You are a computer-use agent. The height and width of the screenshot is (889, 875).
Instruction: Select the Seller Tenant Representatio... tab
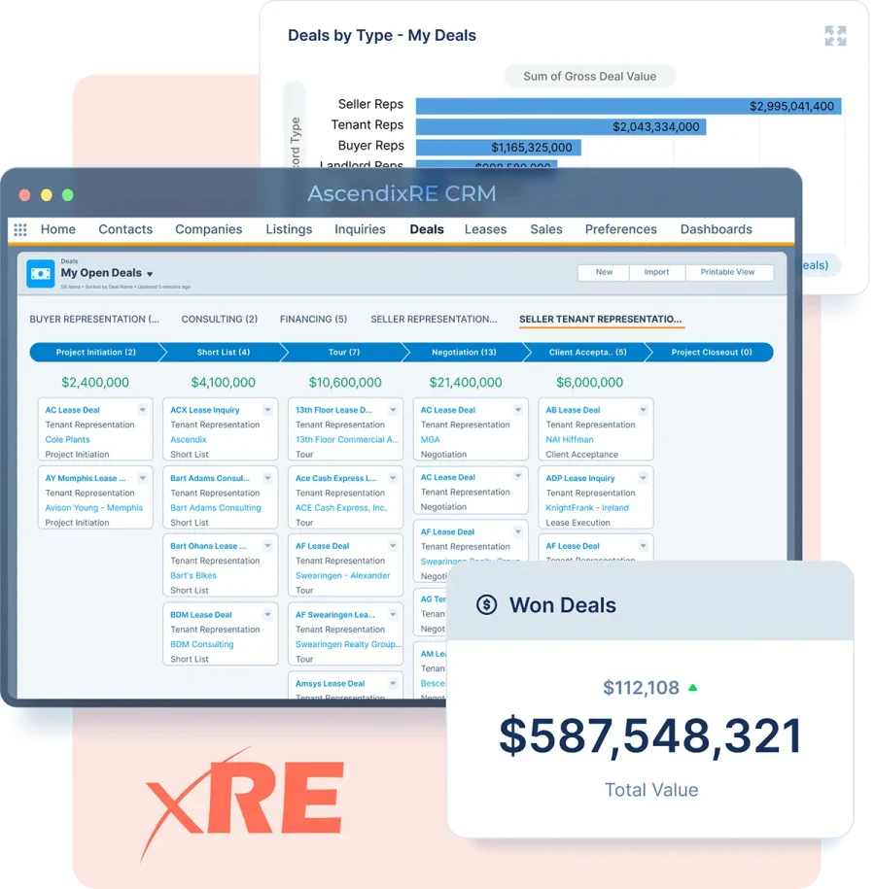(x=601, y=320)
